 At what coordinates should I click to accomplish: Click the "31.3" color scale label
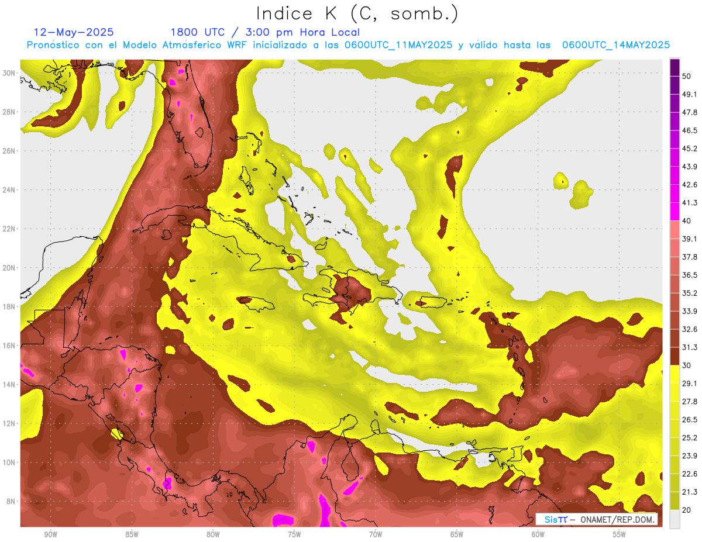tap(690, 347)
